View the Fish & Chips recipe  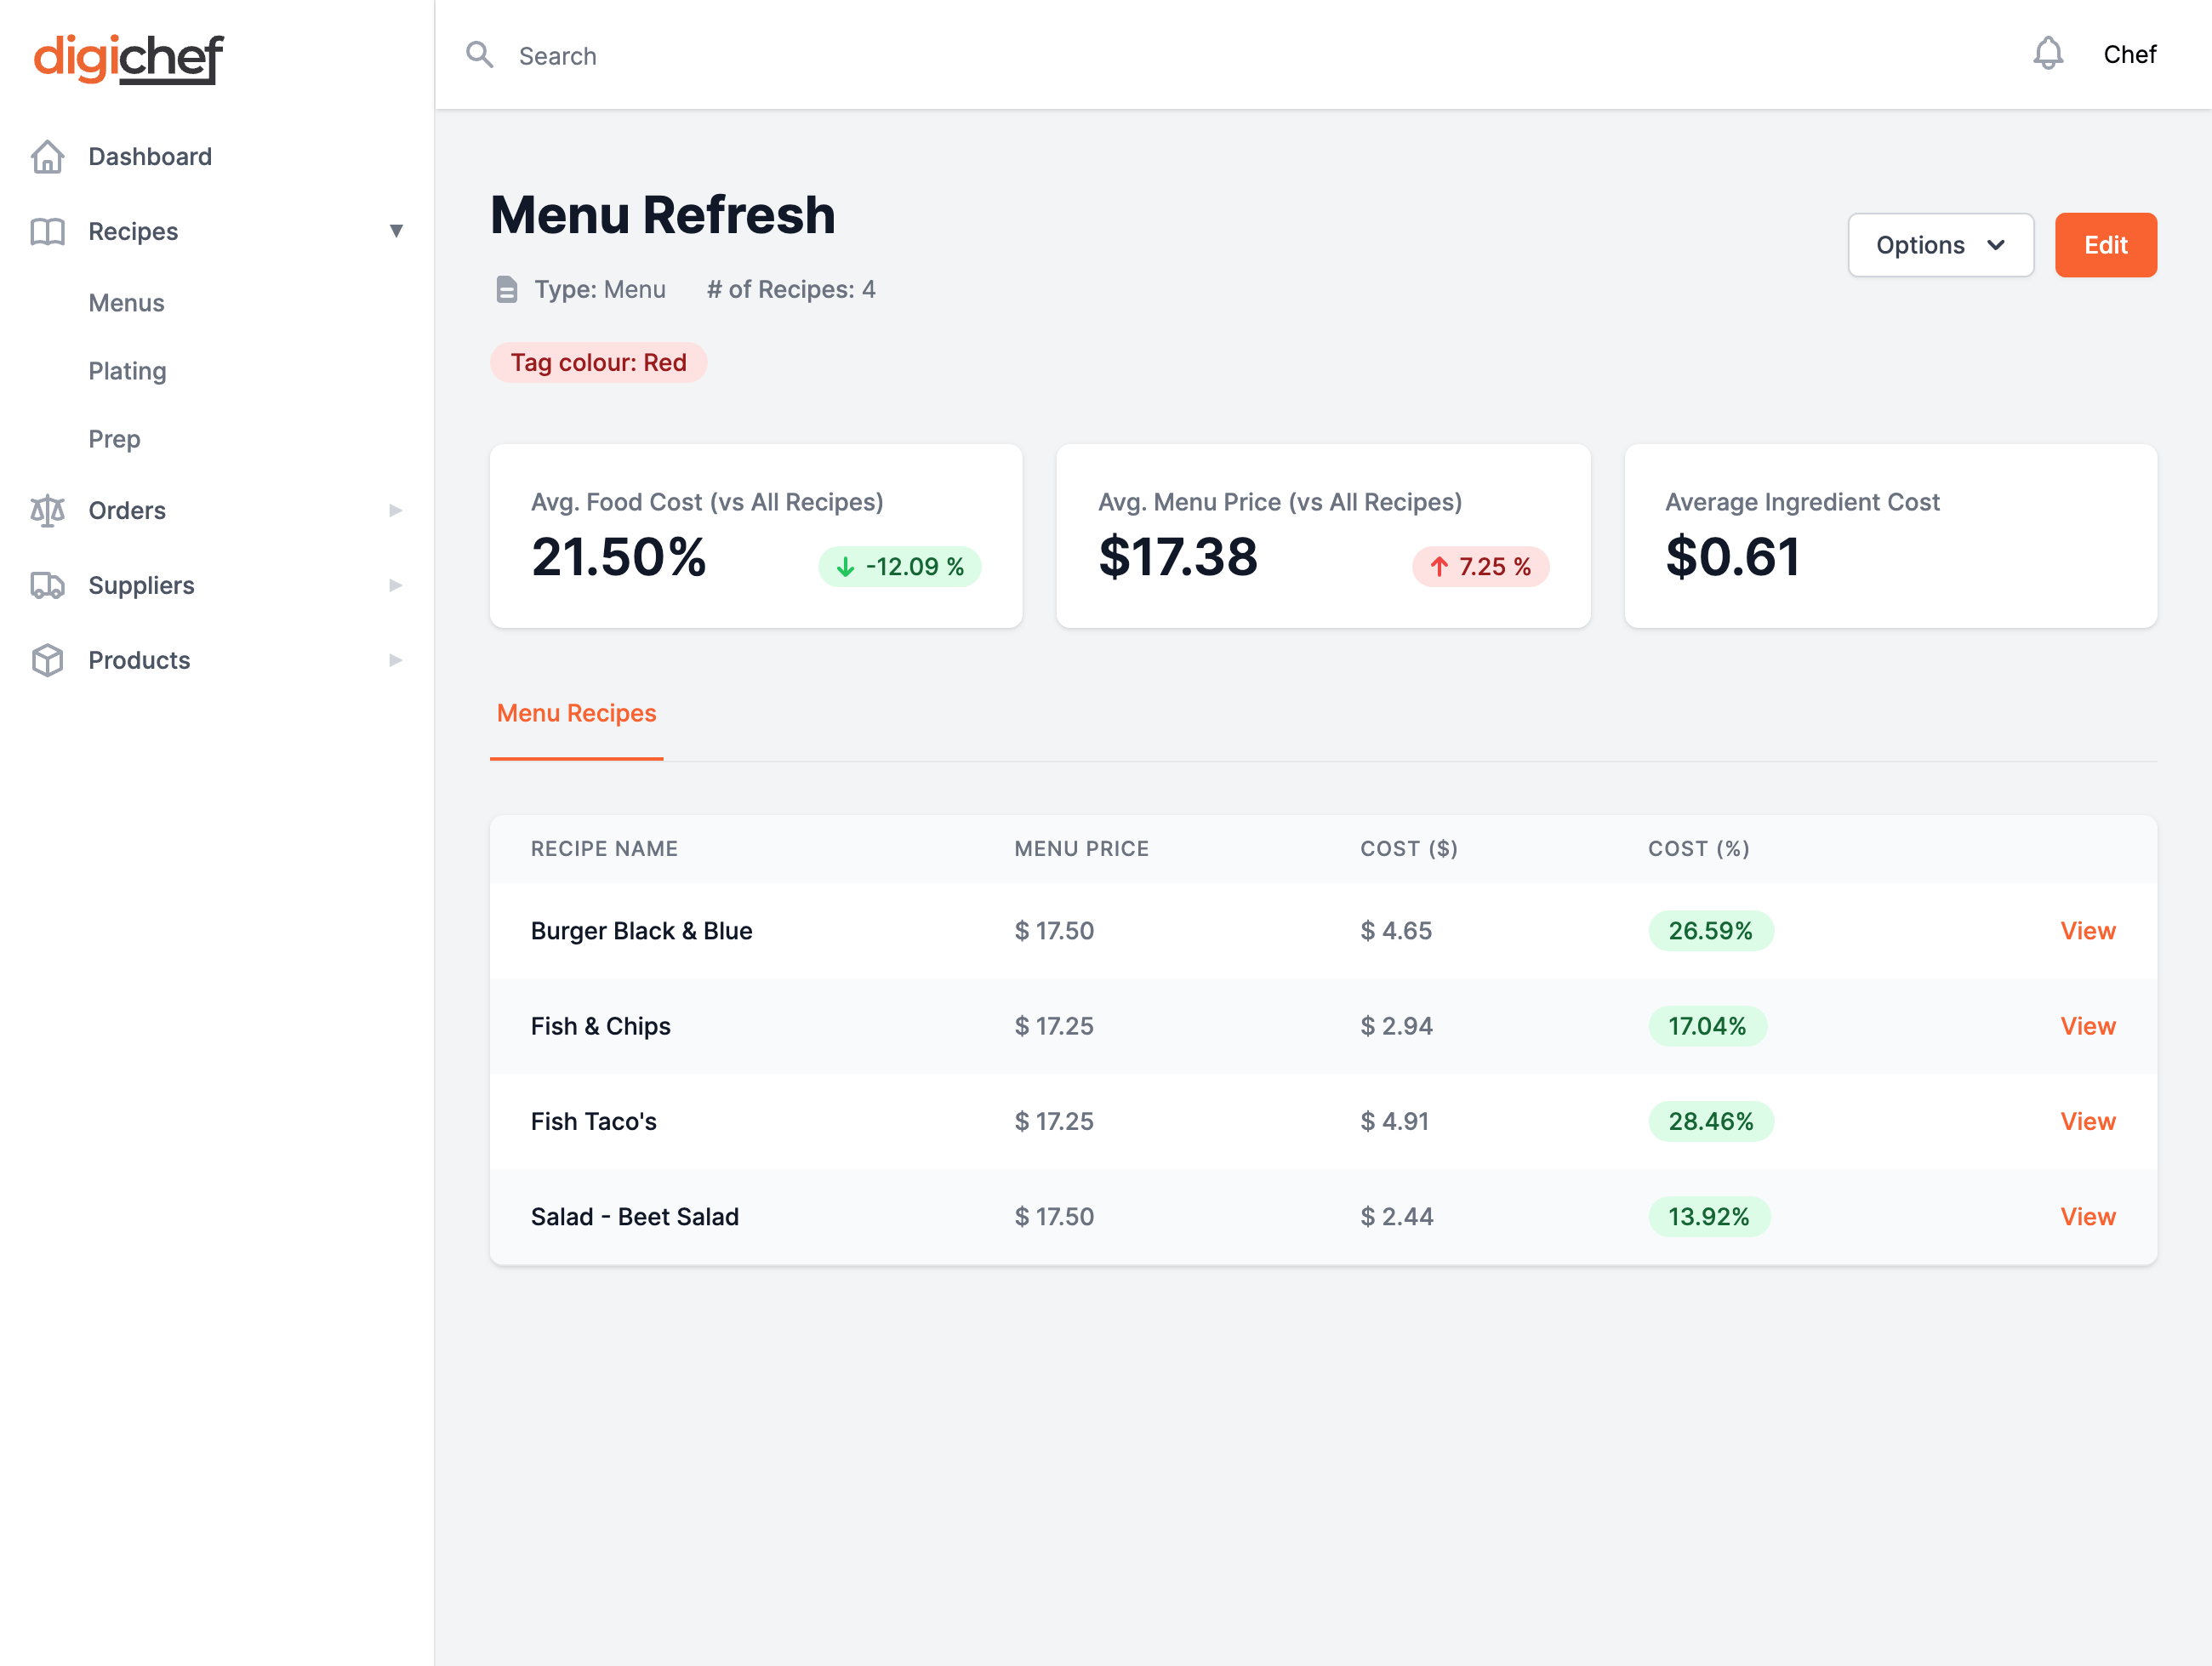2087,1026
